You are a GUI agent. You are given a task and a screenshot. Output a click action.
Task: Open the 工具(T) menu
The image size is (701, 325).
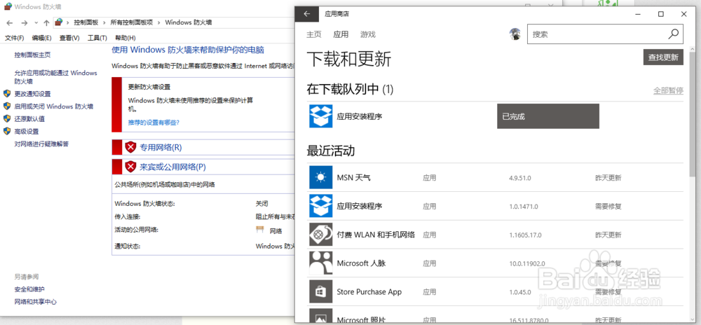click(x=97, y=38)
